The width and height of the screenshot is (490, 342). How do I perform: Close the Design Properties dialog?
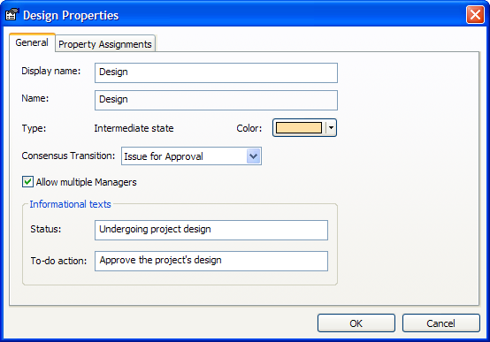(475, 15)
